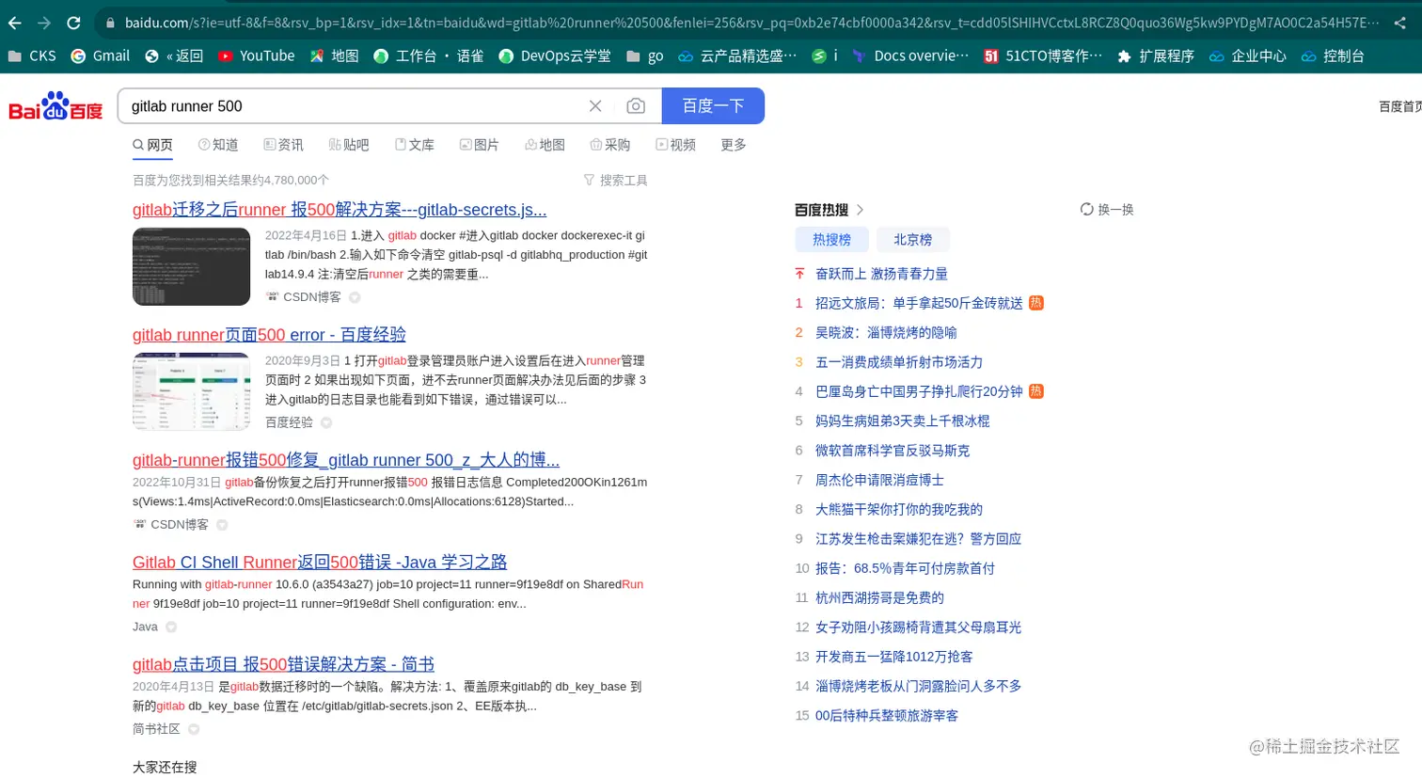Click the 换一换 refresh icon
Viewport: 1422px width, 778px height.
tap(1086, 210)
